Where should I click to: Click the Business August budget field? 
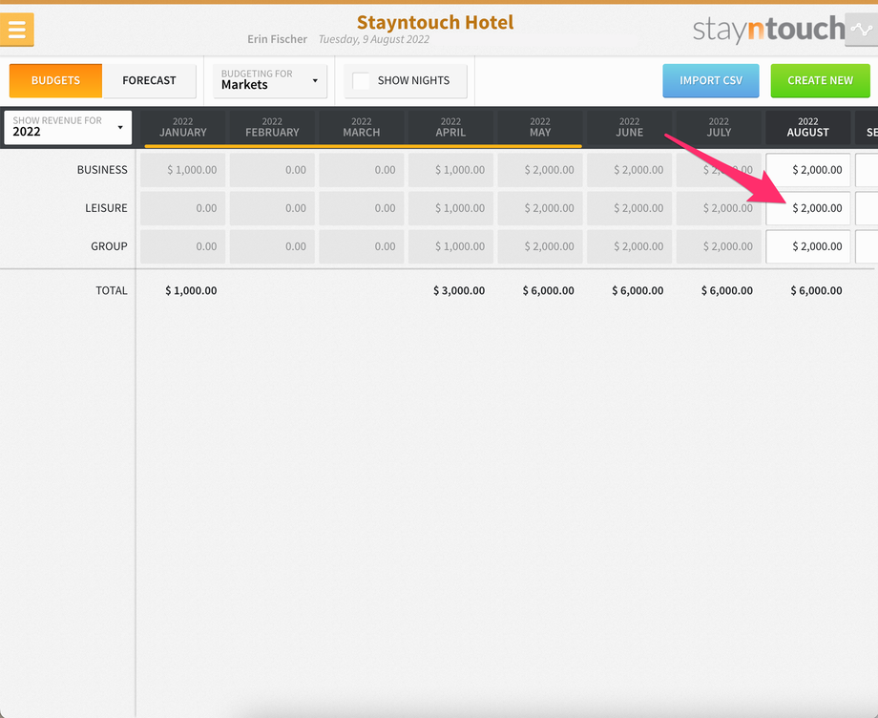click(808, 170)
